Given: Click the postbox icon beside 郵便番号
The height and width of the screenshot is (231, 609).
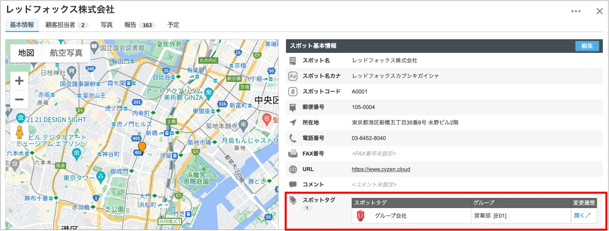Looking at the screenshot, I should [x=293, y=107].
